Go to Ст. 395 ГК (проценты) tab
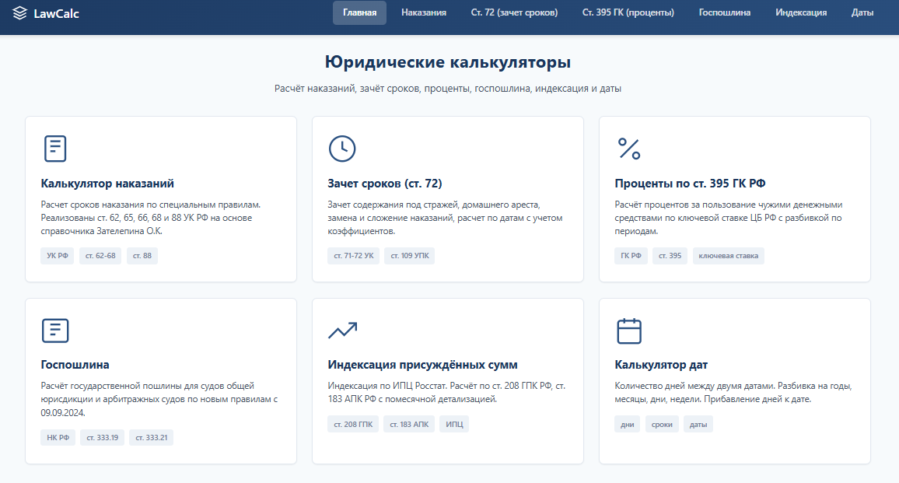 coord(628,12)
